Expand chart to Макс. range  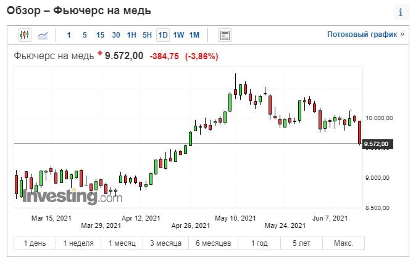tap(344, 243)
